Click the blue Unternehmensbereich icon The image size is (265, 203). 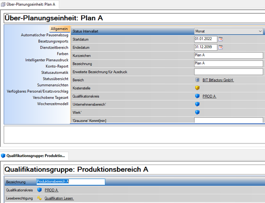tap(197, 104)
